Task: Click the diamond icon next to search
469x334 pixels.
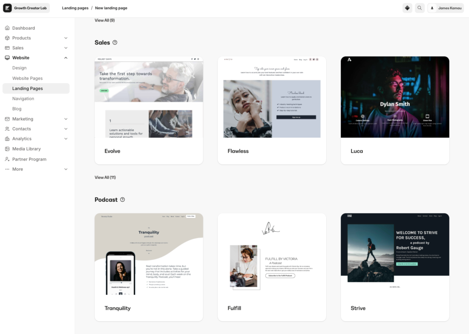Action: point(407,8)
